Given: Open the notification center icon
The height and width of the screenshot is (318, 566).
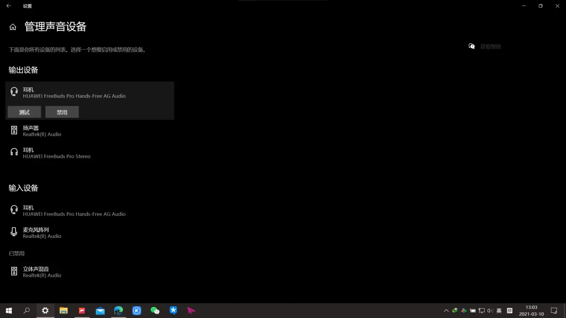Looking at the screenshot, I should click(x=554, y=311).
